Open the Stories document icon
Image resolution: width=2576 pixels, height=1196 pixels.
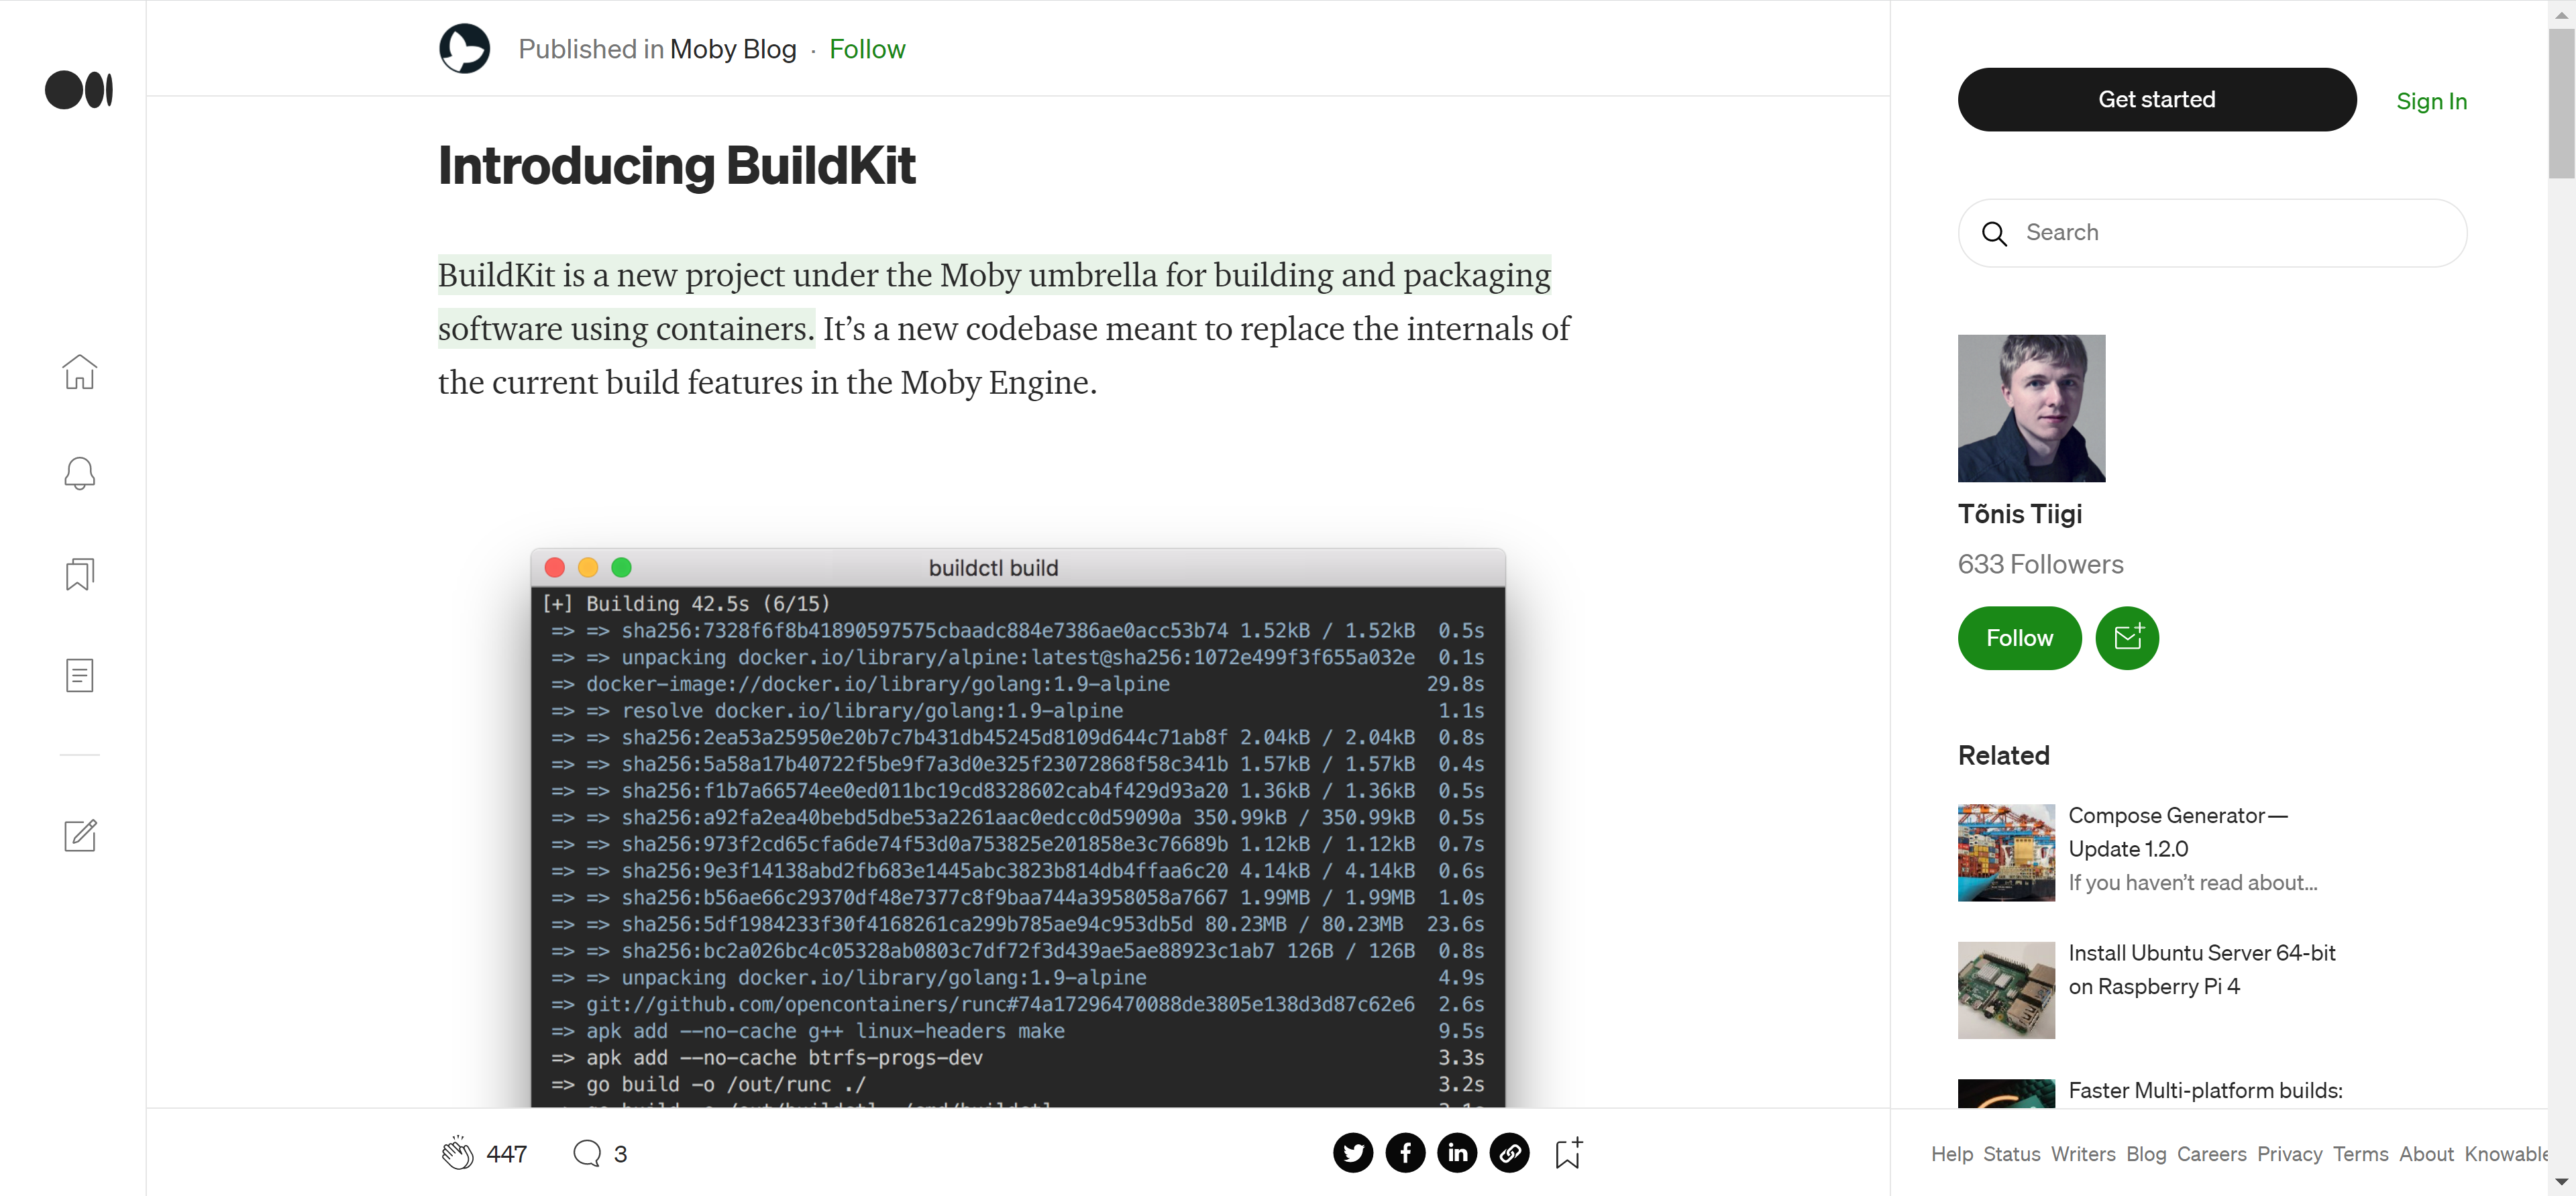pyautogui.click(x=79, y=675)
